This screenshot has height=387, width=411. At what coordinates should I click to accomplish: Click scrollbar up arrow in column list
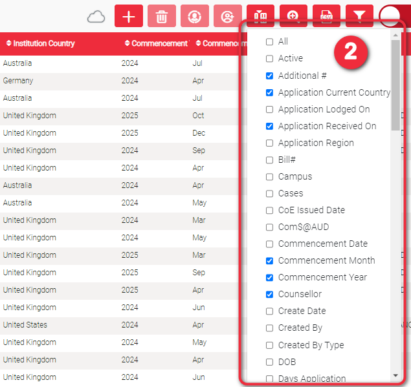point(395,35)
